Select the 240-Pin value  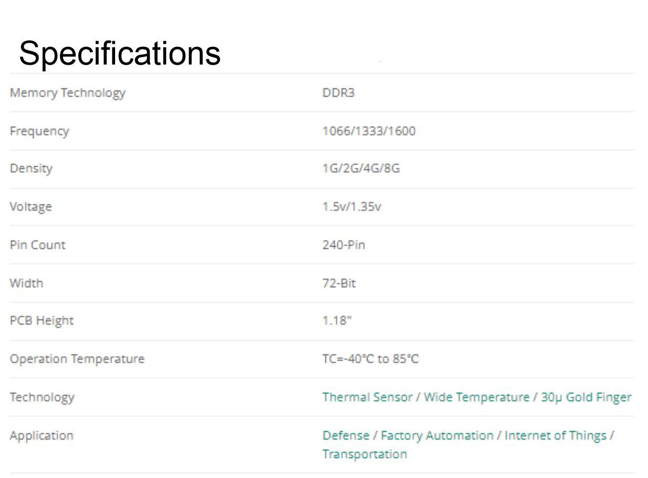pos(344,245)
